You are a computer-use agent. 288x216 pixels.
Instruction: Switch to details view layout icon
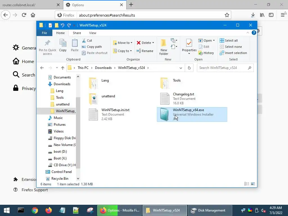tap(247, 184)
